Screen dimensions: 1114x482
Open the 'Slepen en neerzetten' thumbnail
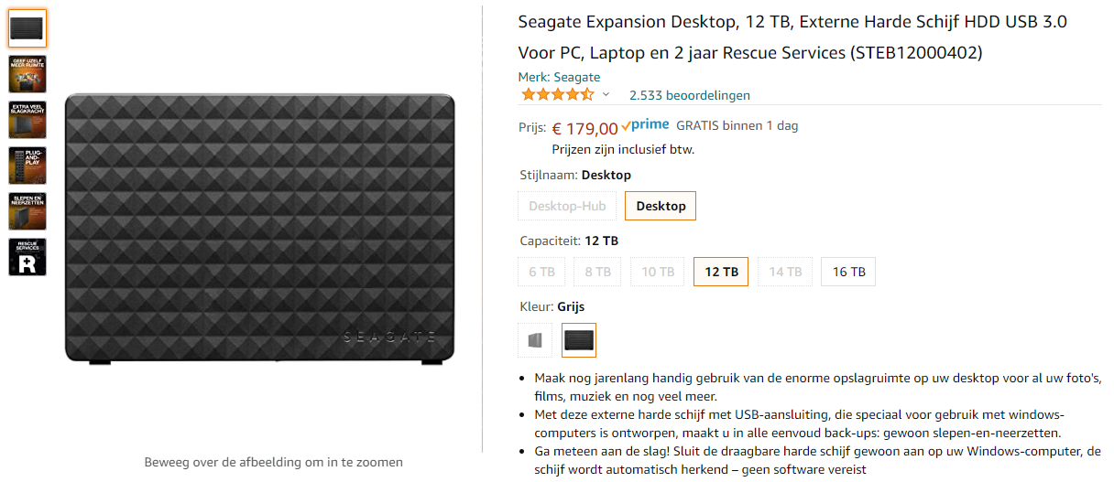coord(27,211)
